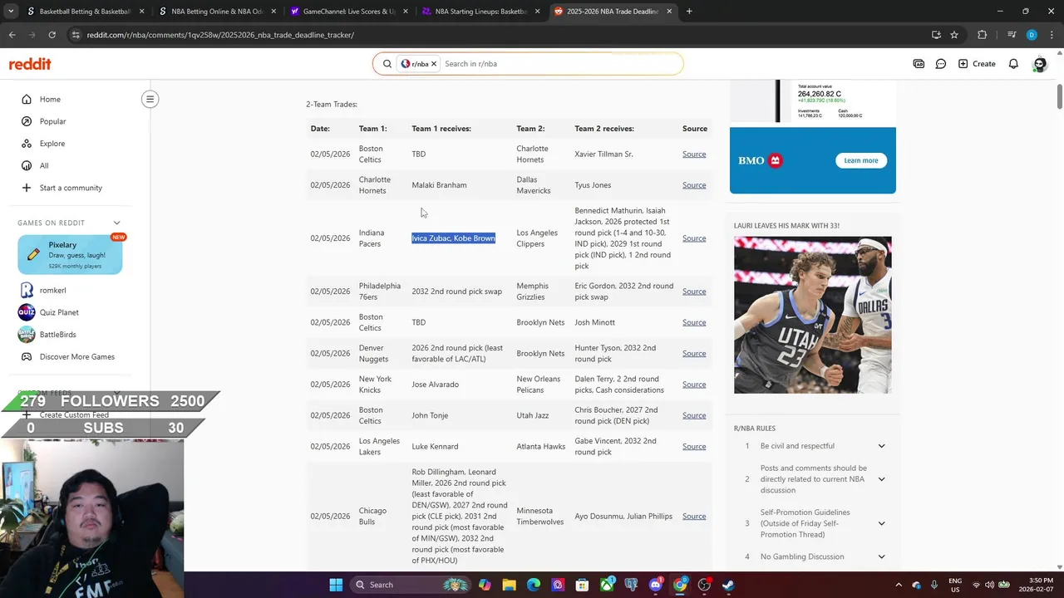The width and height of the screenshot is (1064, 598).
Task: Open Source link for Hunter Tyson trade
Action: [x=694, y=354]
